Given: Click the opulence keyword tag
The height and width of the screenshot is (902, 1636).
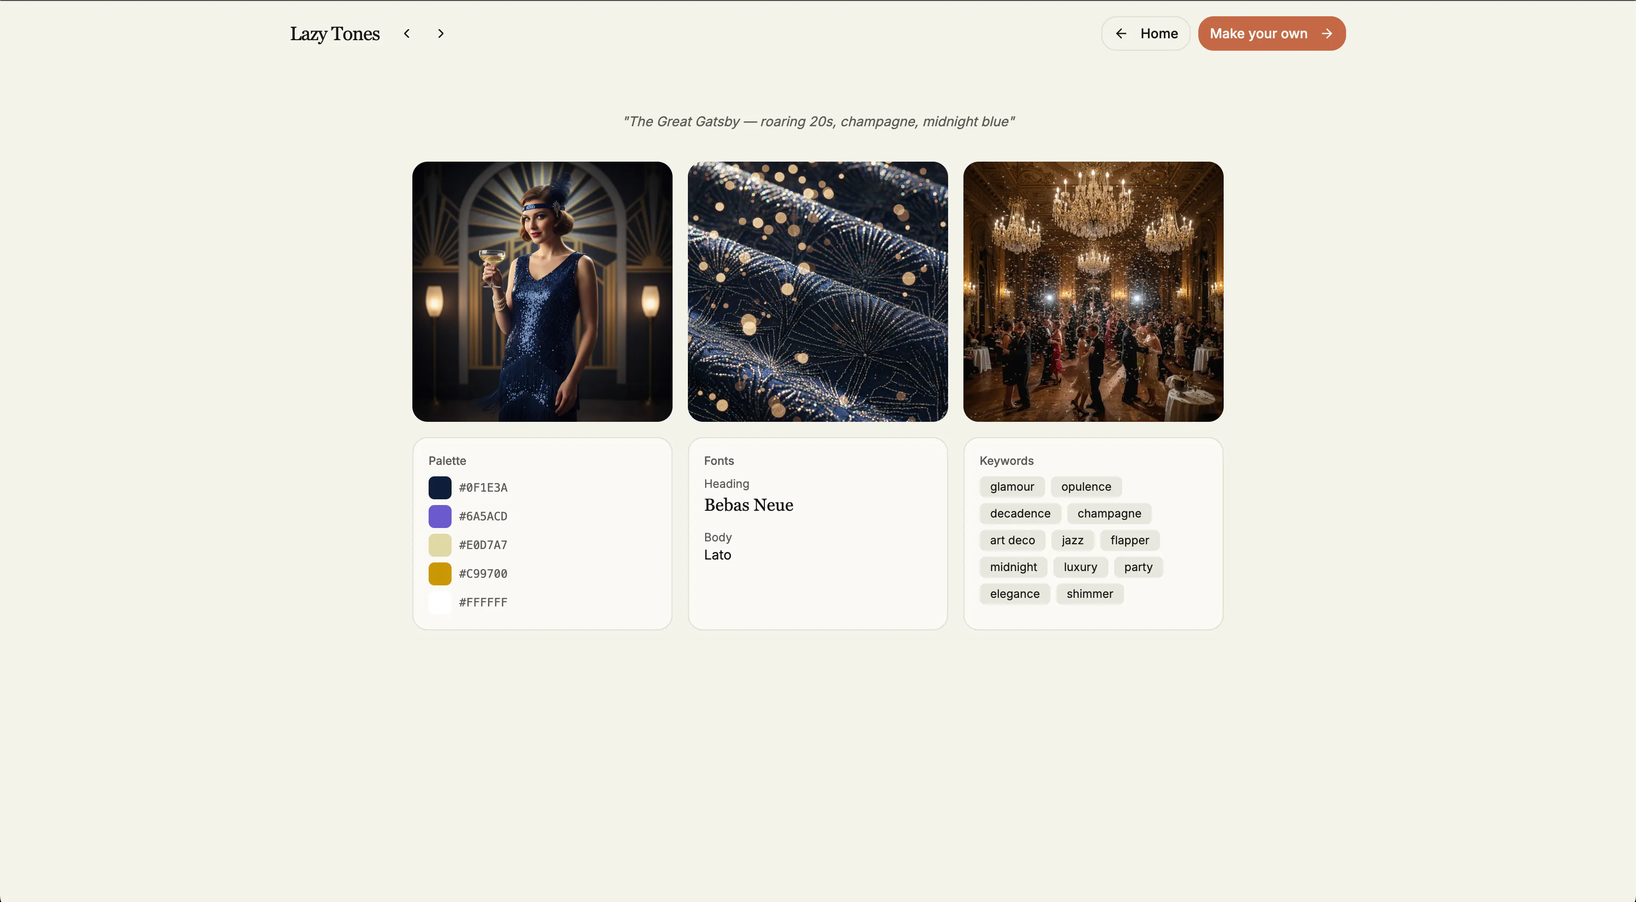Looking at the screenshot, I should 1086,487.
